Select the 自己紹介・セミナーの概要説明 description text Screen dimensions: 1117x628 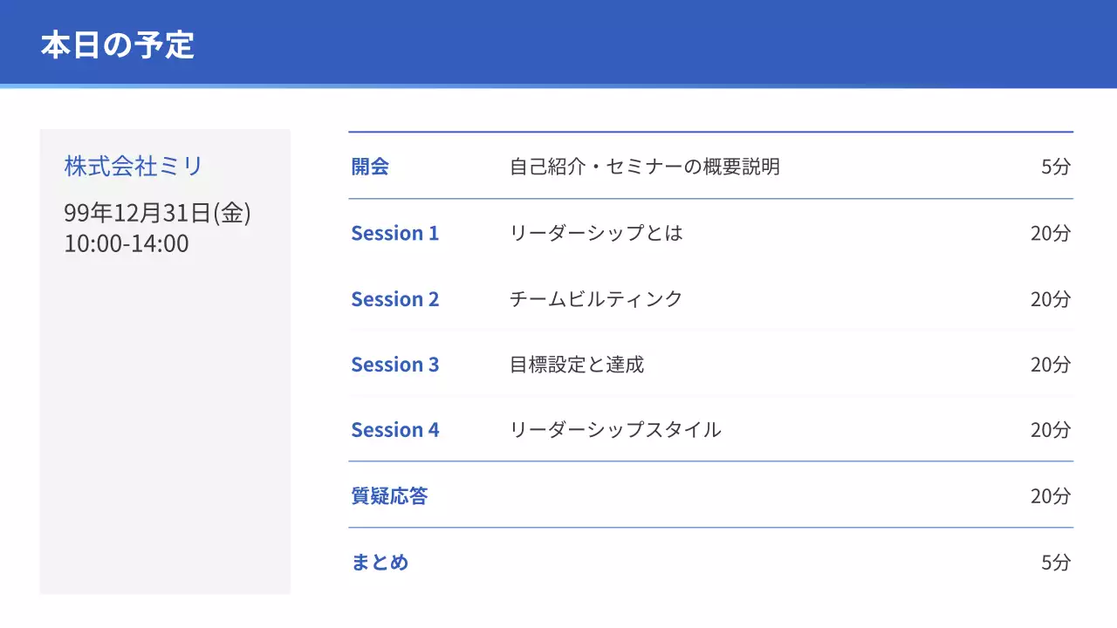(x=644, y=167)
